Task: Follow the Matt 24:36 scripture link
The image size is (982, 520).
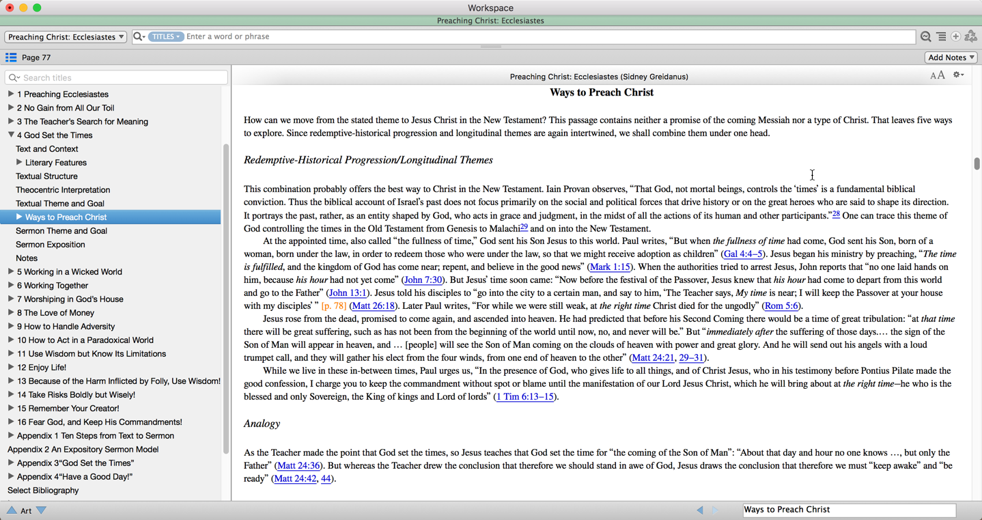Action: click(x=299, y=466)
